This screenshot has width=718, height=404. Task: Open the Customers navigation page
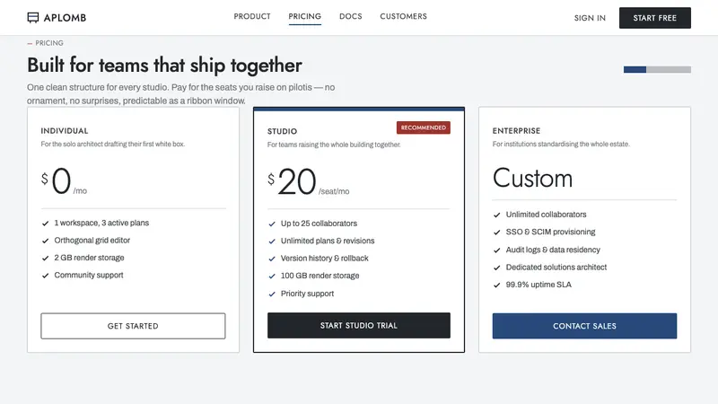(x=403, y=16)
